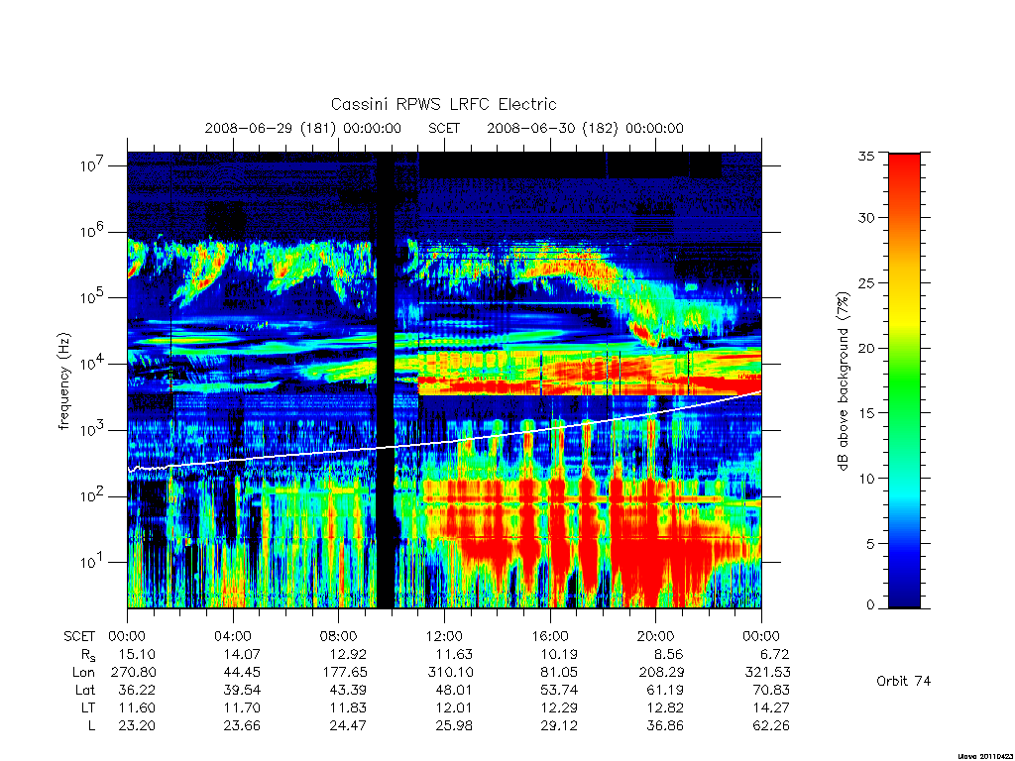
Task: Click the "04:00" time tick label
Action: click(232, 637)
